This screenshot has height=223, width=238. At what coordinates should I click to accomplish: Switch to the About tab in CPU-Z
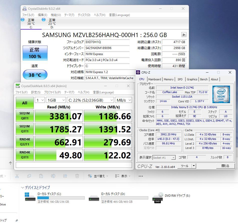point(214,79)
